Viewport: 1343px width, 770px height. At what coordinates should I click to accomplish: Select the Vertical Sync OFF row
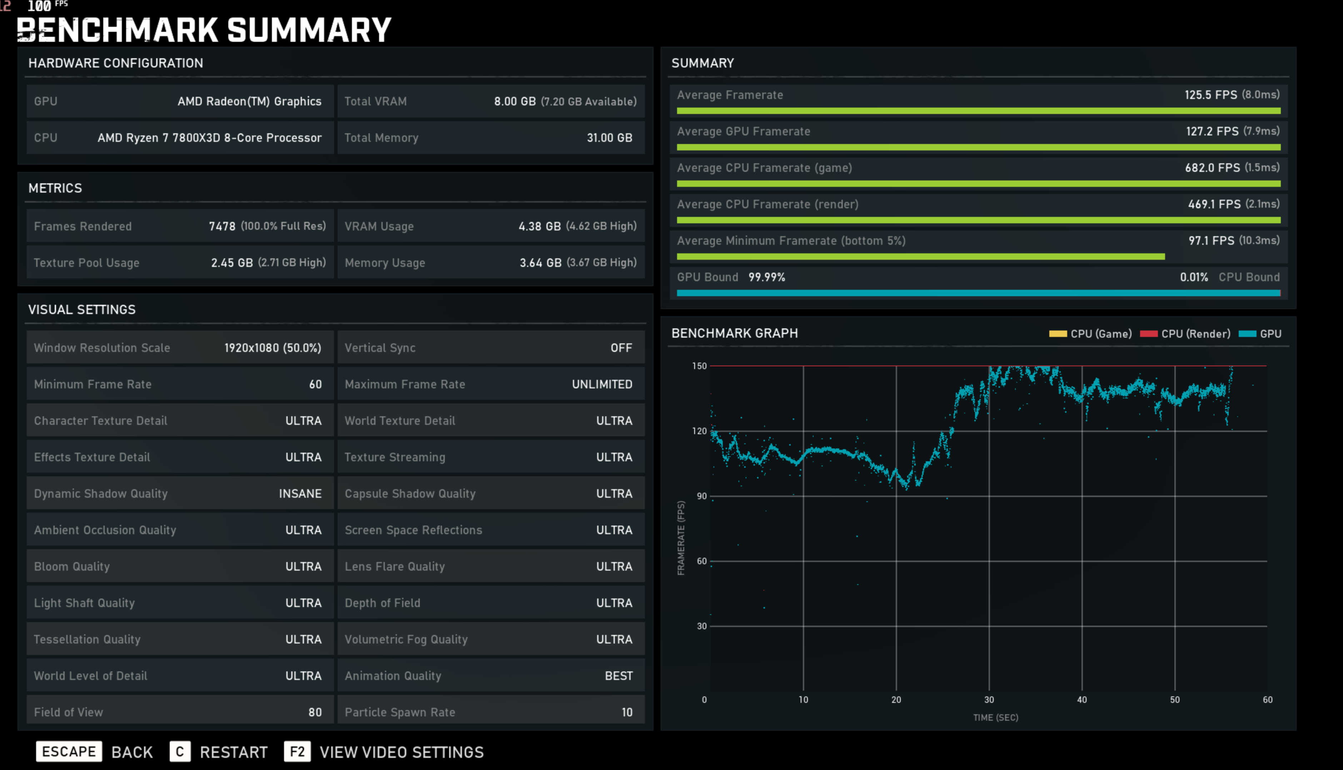point(491,347)
